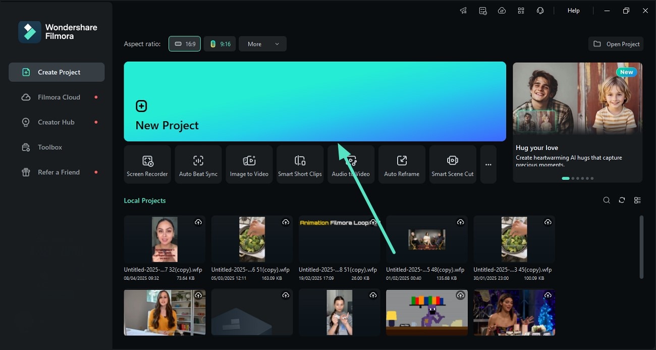Upload the '5 48(copy).wfp' project to cloud

pyautogui.click(x=460, y=222)
